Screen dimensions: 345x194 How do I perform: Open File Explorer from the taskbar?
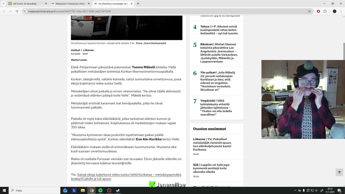click(83, 190)
